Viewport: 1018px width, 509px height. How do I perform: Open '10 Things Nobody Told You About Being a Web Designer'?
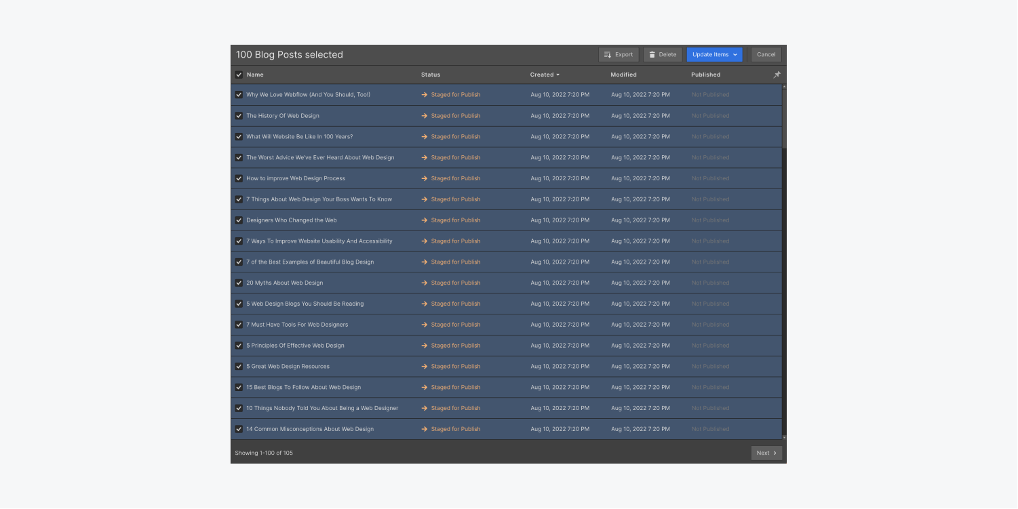pos(322,408)
